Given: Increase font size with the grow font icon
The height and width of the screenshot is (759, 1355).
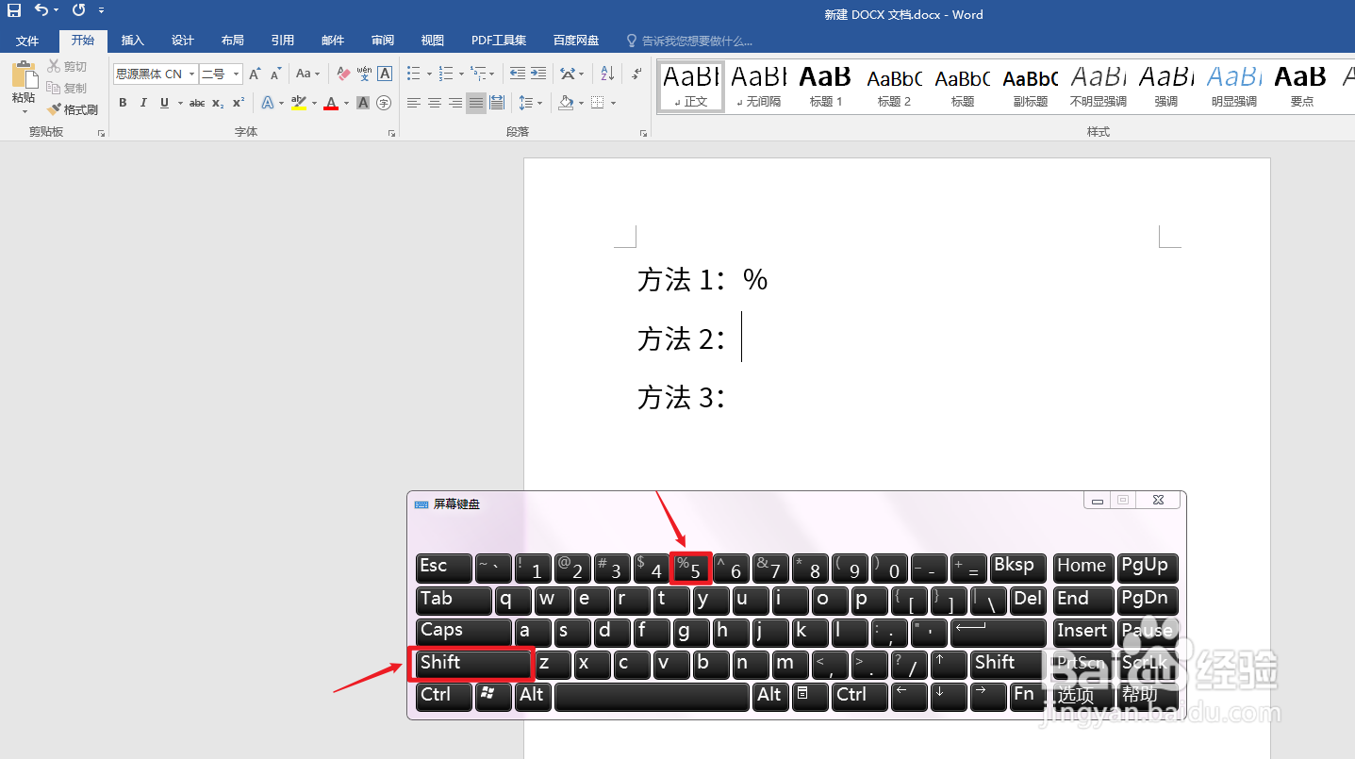Looking at the screenshot, I should [x=255, y=74].
